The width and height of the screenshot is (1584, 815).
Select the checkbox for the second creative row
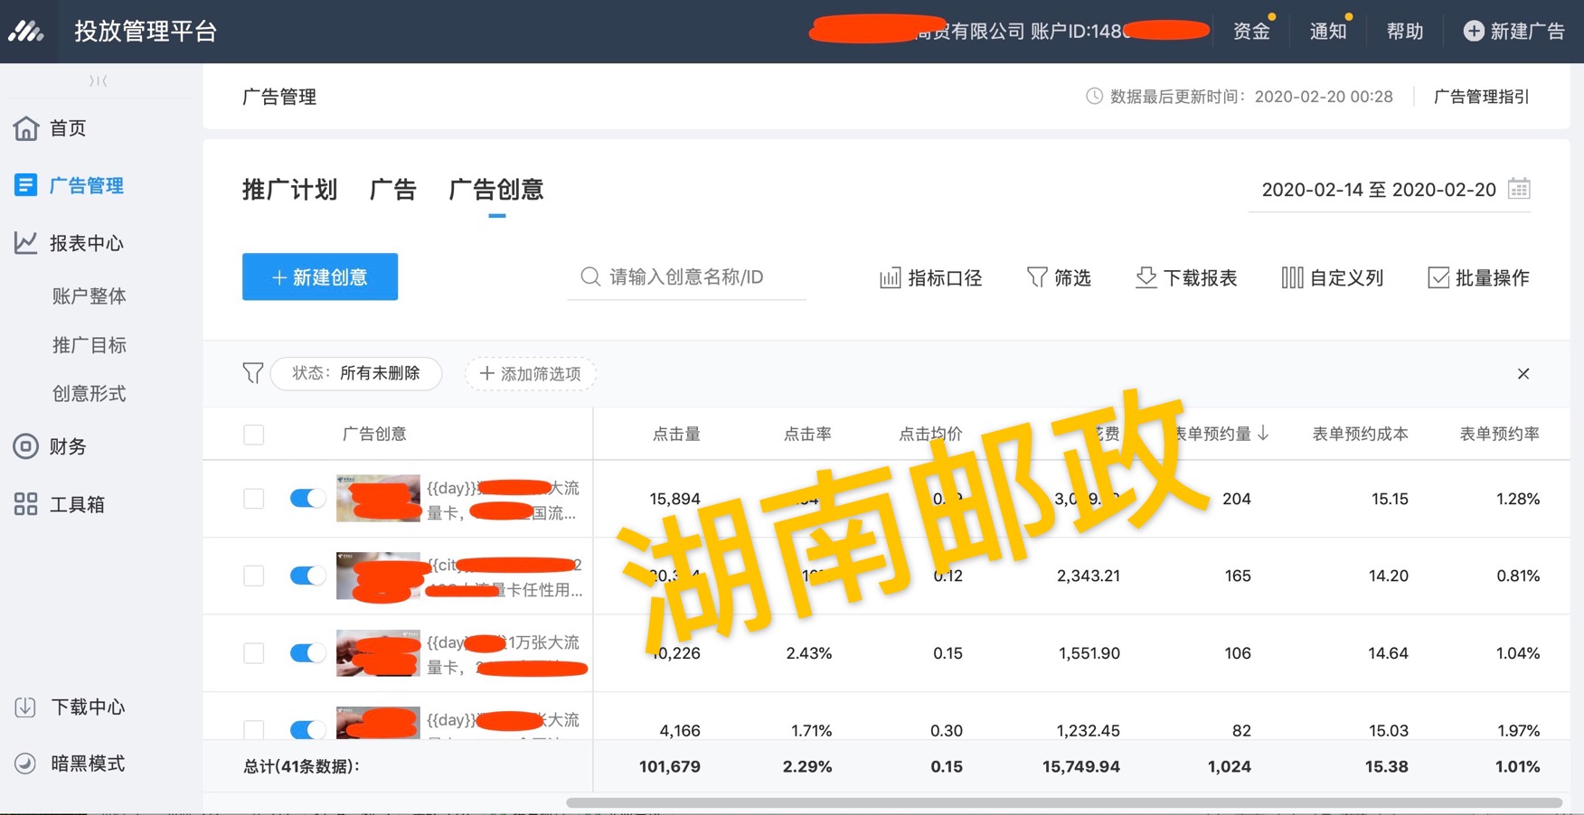253,576
